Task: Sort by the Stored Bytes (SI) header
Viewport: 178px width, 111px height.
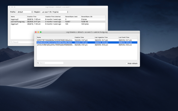Action: click(93, 17)
